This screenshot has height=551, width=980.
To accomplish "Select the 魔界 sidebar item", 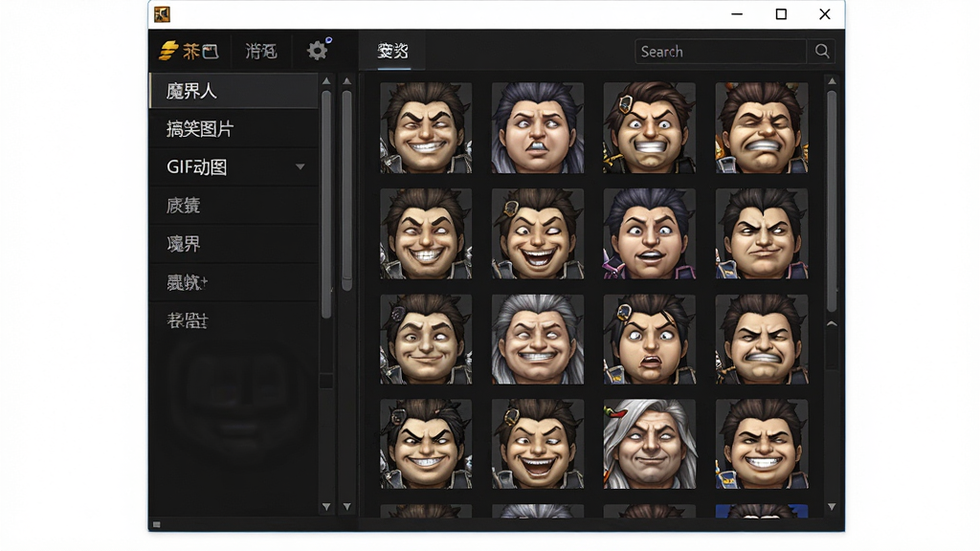I will (x=234, y=244).
